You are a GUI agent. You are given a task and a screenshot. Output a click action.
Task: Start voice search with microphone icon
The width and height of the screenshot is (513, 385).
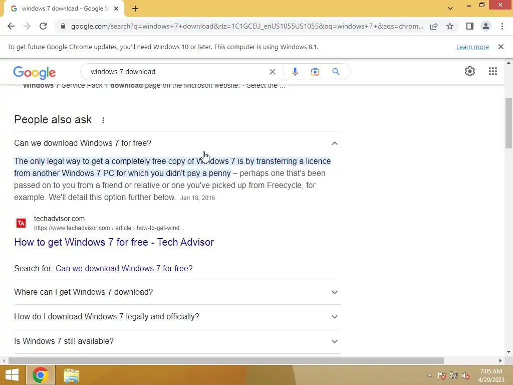[295, 72]
